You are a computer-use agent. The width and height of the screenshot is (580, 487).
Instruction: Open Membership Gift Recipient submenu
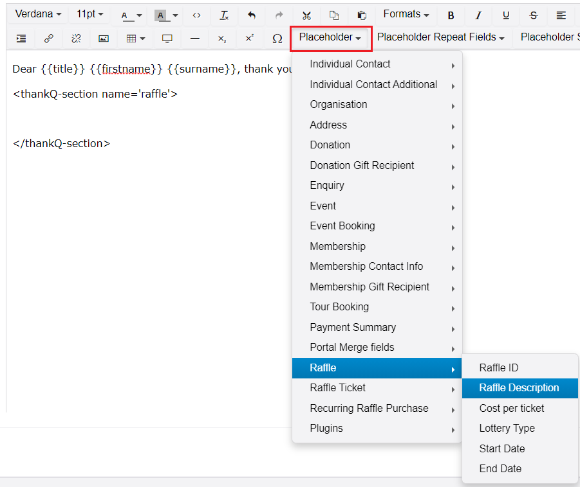[377, 287]
